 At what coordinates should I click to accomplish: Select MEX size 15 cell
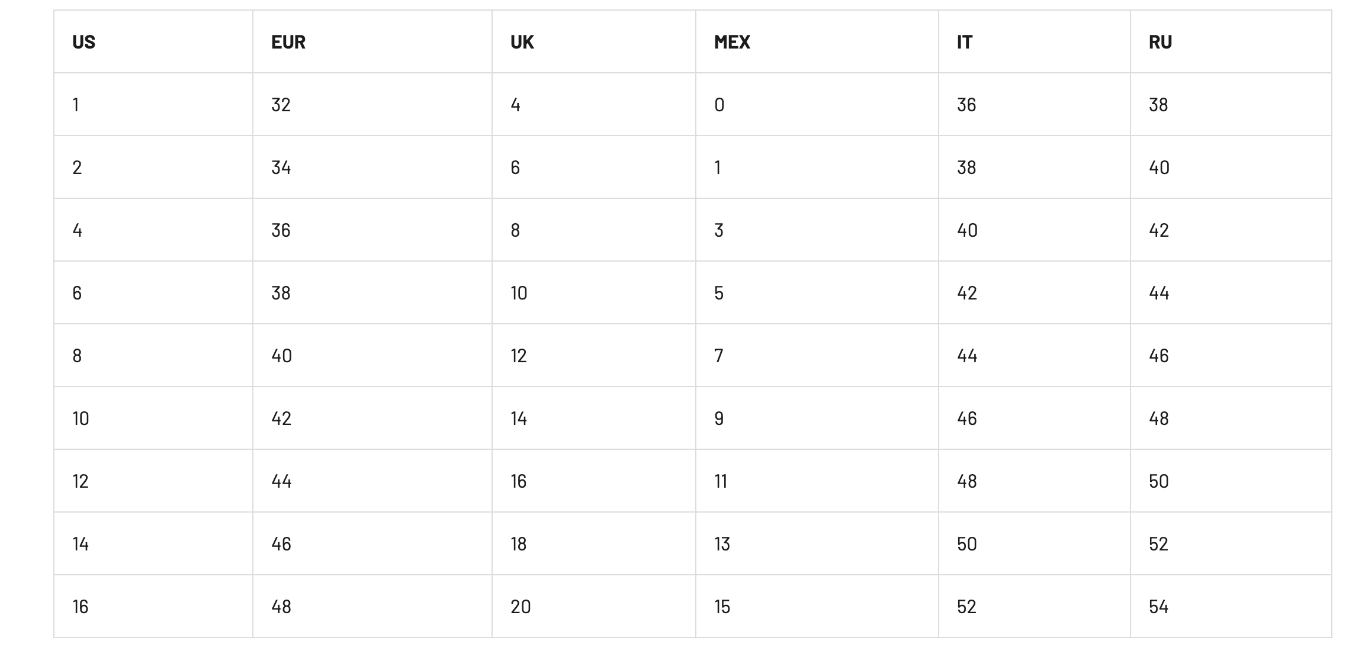point(817,607)
